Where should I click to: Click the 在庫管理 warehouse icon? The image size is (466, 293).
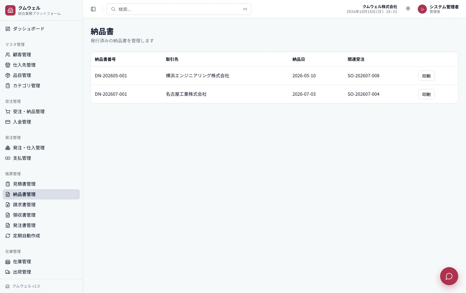click(8, 262)
